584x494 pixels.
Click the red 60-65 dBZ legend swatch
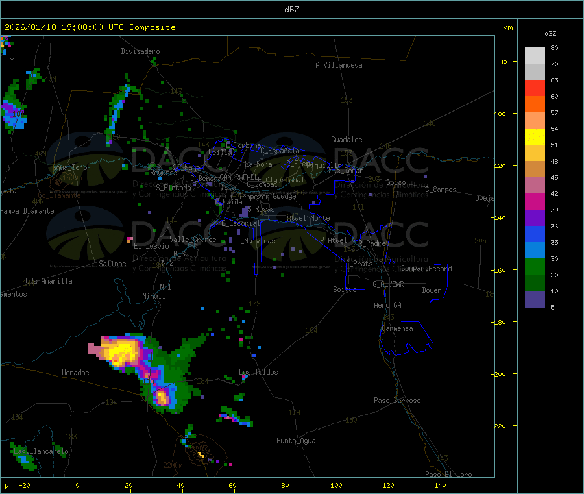[x=535, y=88]
